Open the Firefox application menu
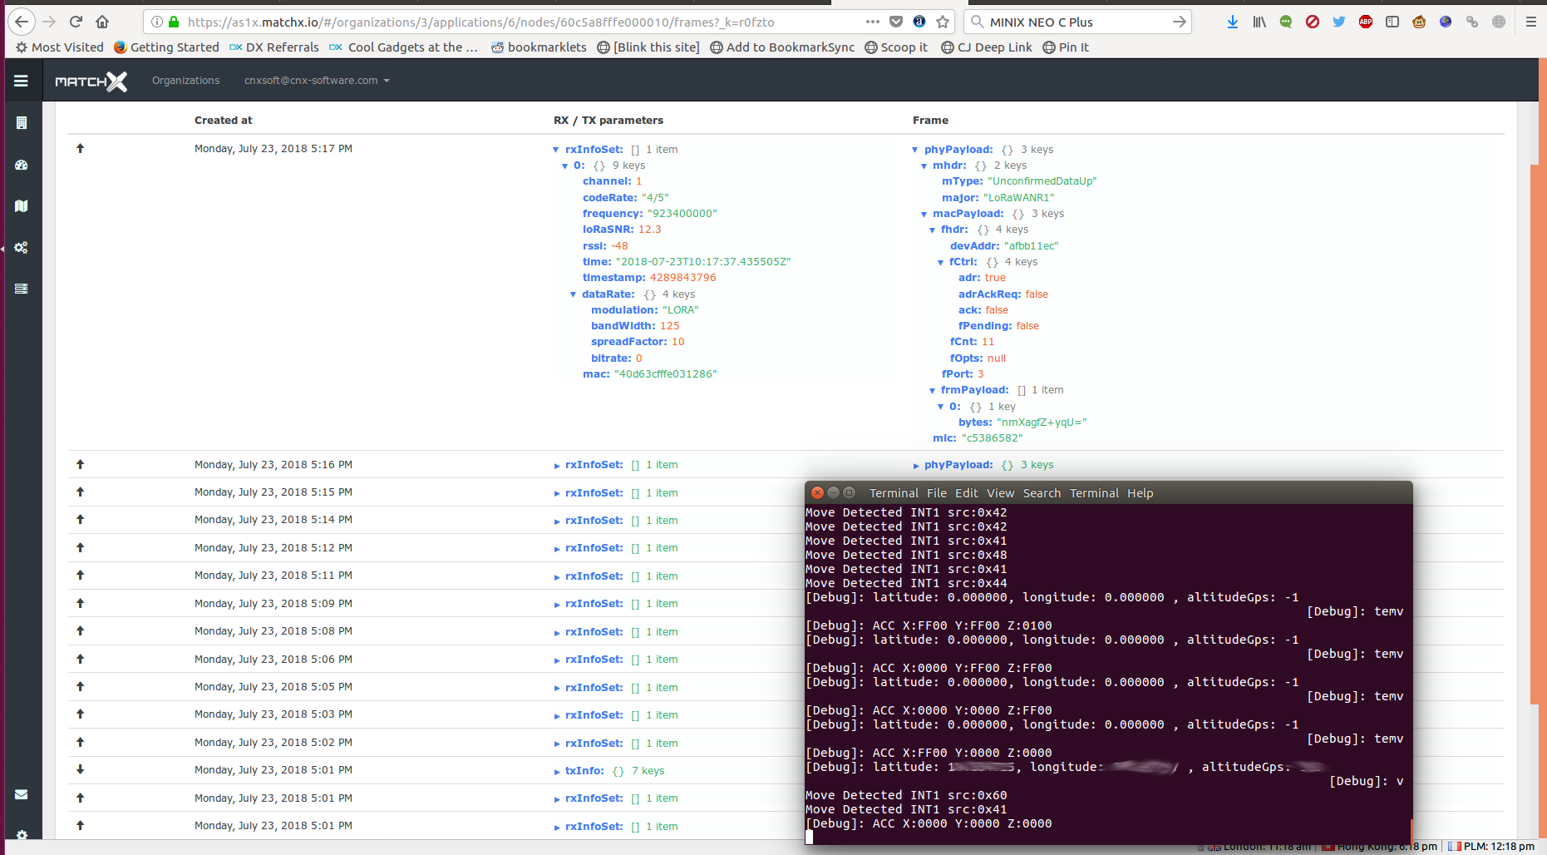The image size is (1547, 855). click(1531, 22)
